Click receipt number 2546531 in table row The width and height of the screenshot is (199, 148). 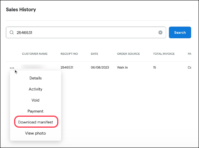[x=67, y=68]
